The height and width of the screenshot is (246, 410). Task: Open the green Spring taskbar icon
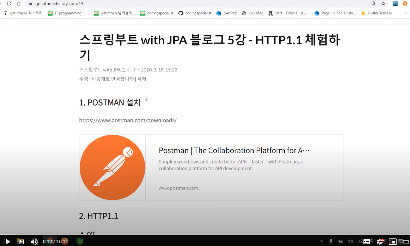click(x=79, y=241)
